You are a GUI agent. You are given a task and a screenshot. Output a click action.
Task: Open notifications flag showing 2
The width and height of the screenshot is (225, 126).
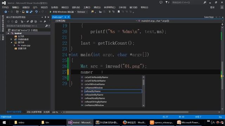(167, 2)
